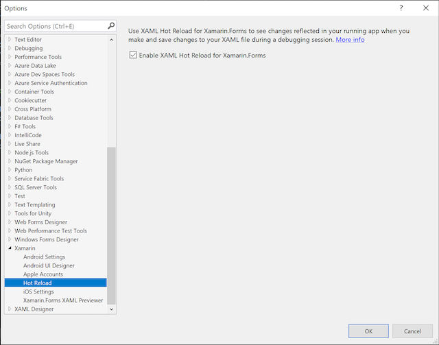Select SQL Server Tools
The width and height of the screenshot is (439, 345).
[x=36, y=187]
